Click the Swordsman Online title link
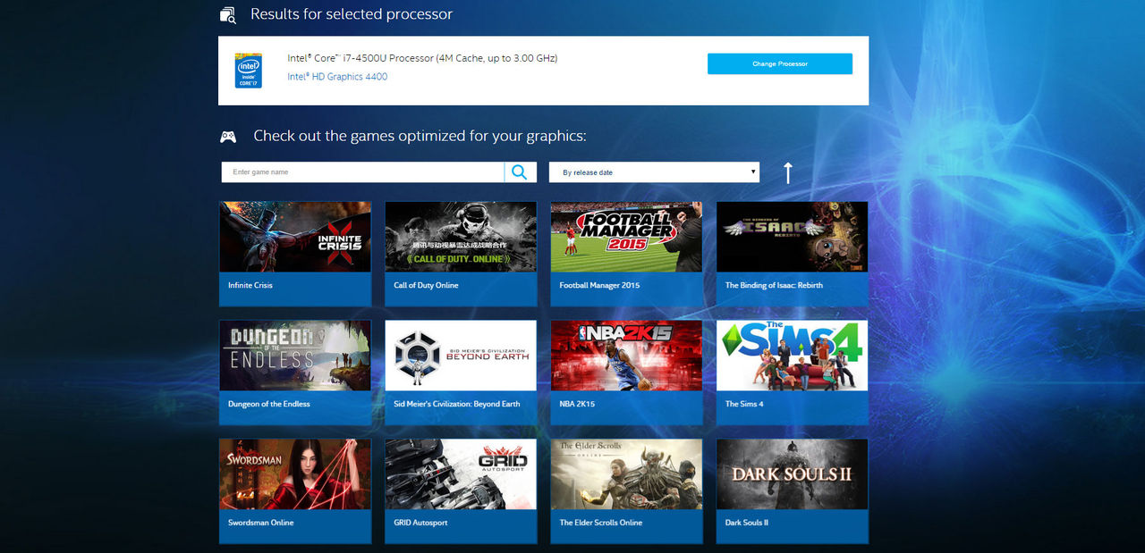The height and width of the screenshot is (553, 1145). [x=261, y=523]
